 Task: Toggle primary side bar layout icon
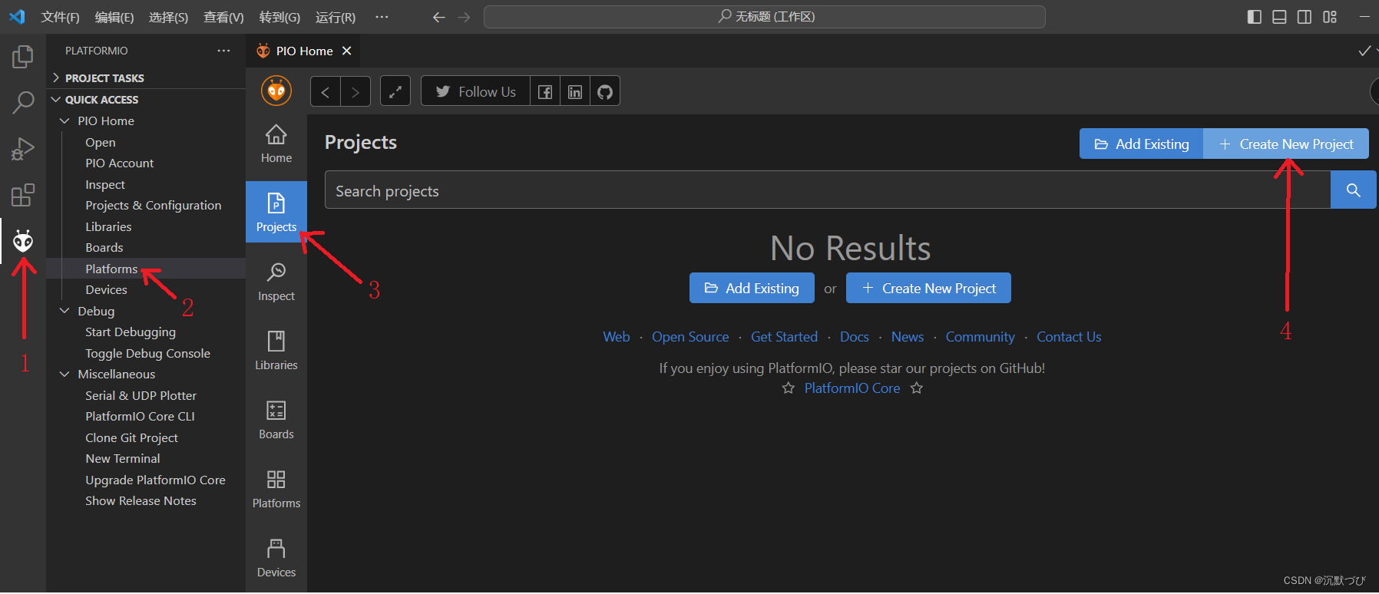coord(1255,17)
